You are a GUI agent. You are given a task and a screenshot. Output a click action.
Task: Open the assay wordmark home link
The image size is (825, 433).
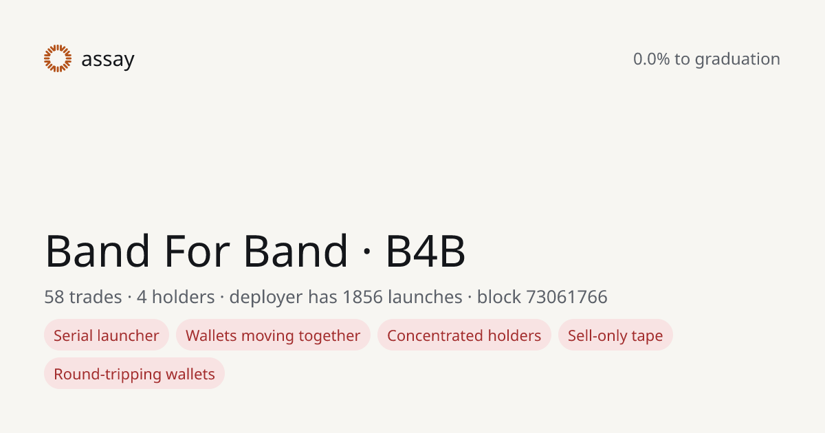tap(108, 60)
